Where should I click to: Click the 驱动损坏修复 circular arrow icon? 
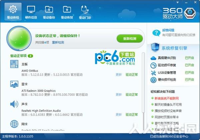(x=153, y=65)
